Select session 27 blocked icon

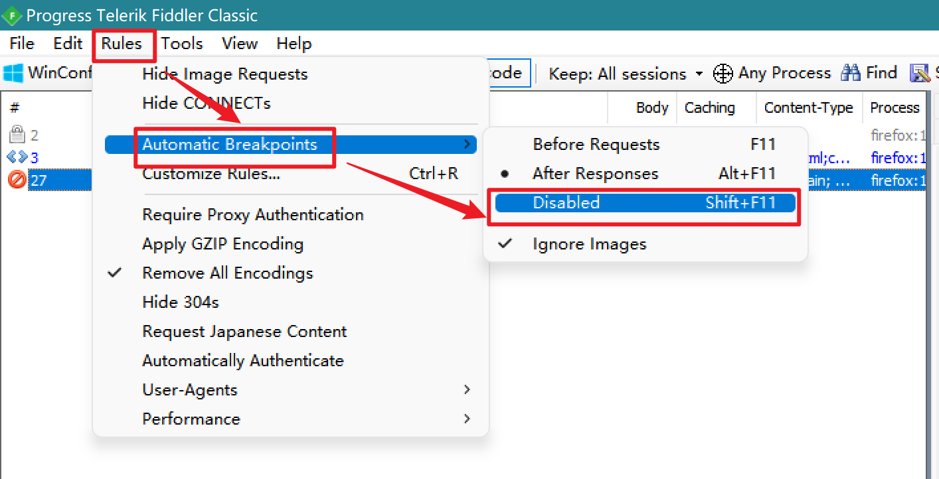coord(17,180)
